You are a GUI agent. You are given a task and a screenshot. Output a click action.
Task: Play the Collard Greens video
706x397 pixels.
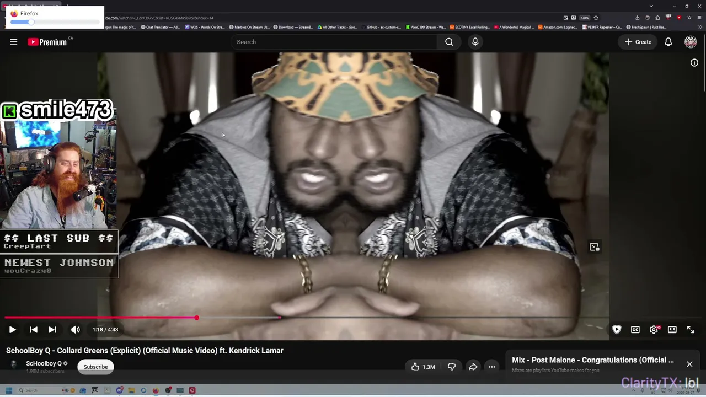point(12,330)
